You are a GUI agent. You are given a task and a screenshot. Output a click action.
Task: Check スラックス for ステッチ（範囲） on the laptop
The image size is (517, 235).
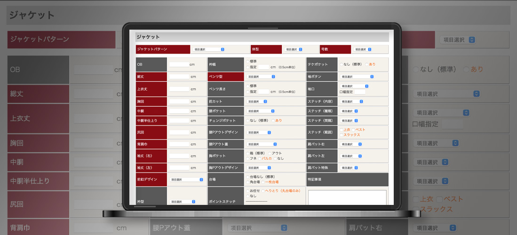click(x=341, y=135)
